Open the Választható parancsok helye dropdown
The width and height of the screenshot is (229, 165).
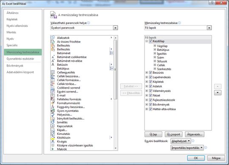(x=116, y=28)
